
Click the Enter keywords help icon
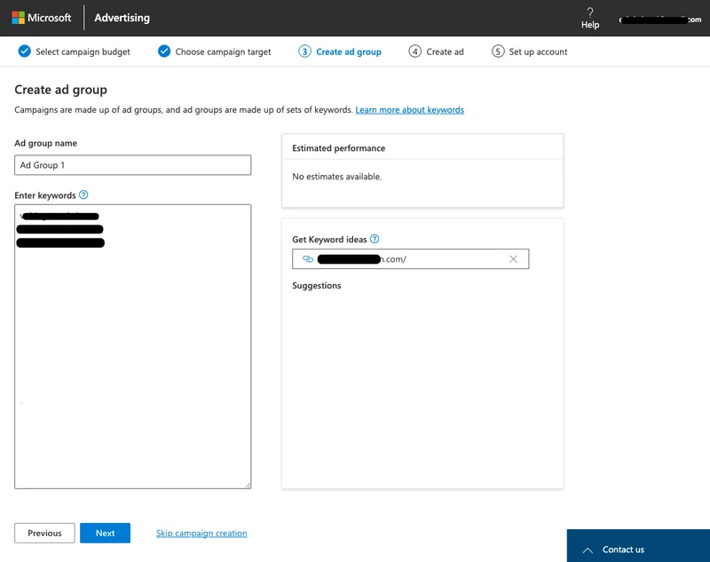tap(83, 194)
